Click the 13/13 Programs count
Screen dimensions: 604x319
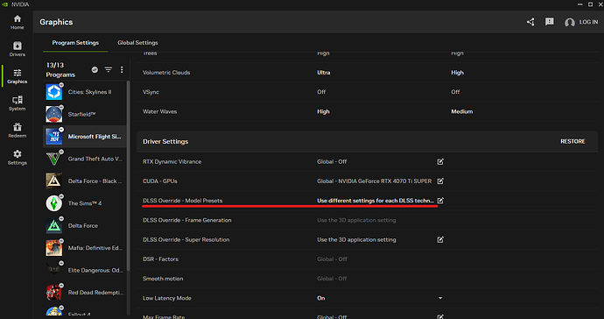(60, 70)
